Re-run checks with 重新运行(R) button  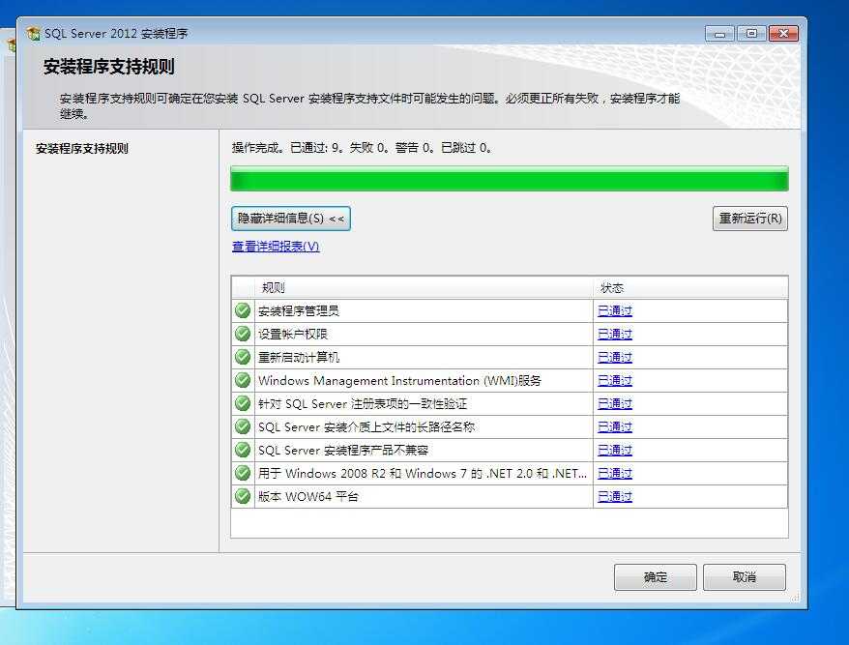pyautogui.click(x=750, y=219)
